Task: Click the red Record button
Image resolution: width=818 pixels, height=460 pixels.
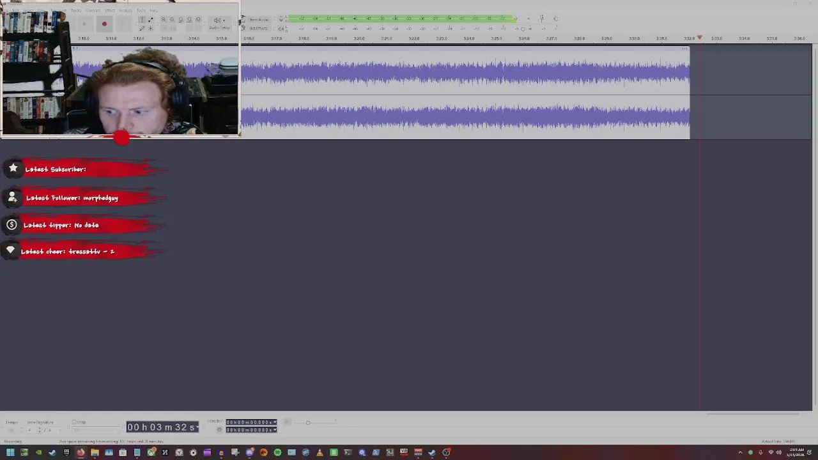Action: click(x=104, y=24)
